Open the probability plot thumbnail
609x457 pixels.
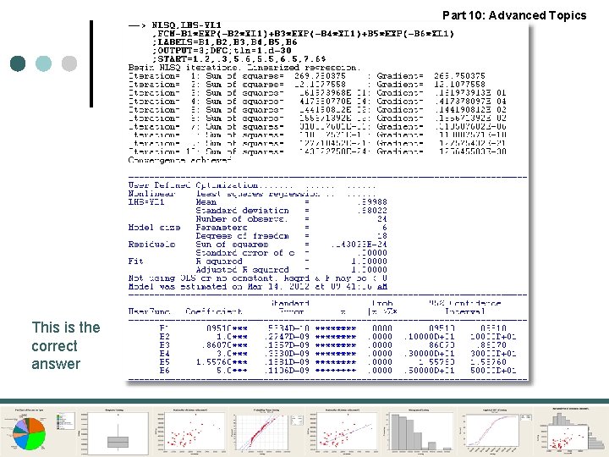pyautogui.click(x=266, y=432)
